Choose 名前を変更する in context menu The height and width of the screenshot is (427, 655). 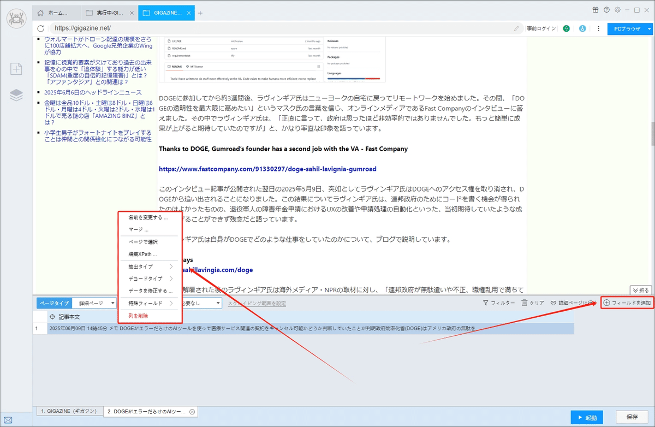point(147,217)
